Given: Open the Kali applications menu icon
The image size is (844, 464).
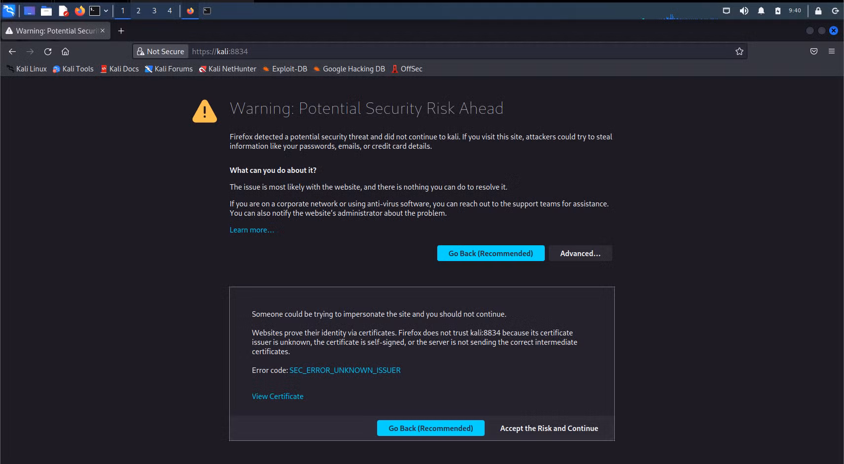Looking at the screenshot, I should pos(9,10).
